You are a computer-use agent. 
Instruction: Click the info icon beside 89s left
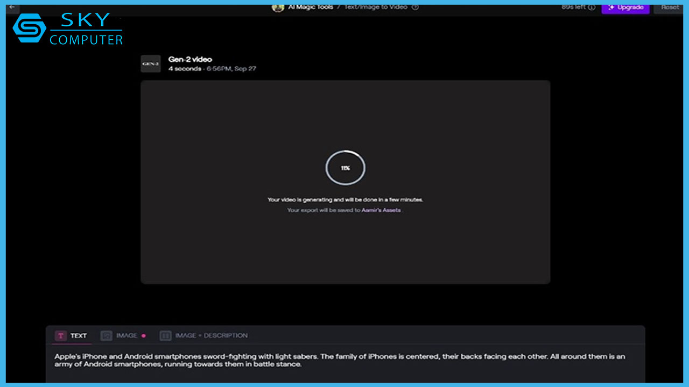tap(592, 8)
